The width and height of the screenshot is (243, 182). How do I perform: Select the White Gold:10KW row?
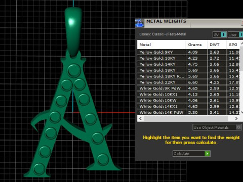[x=188, y=101]
